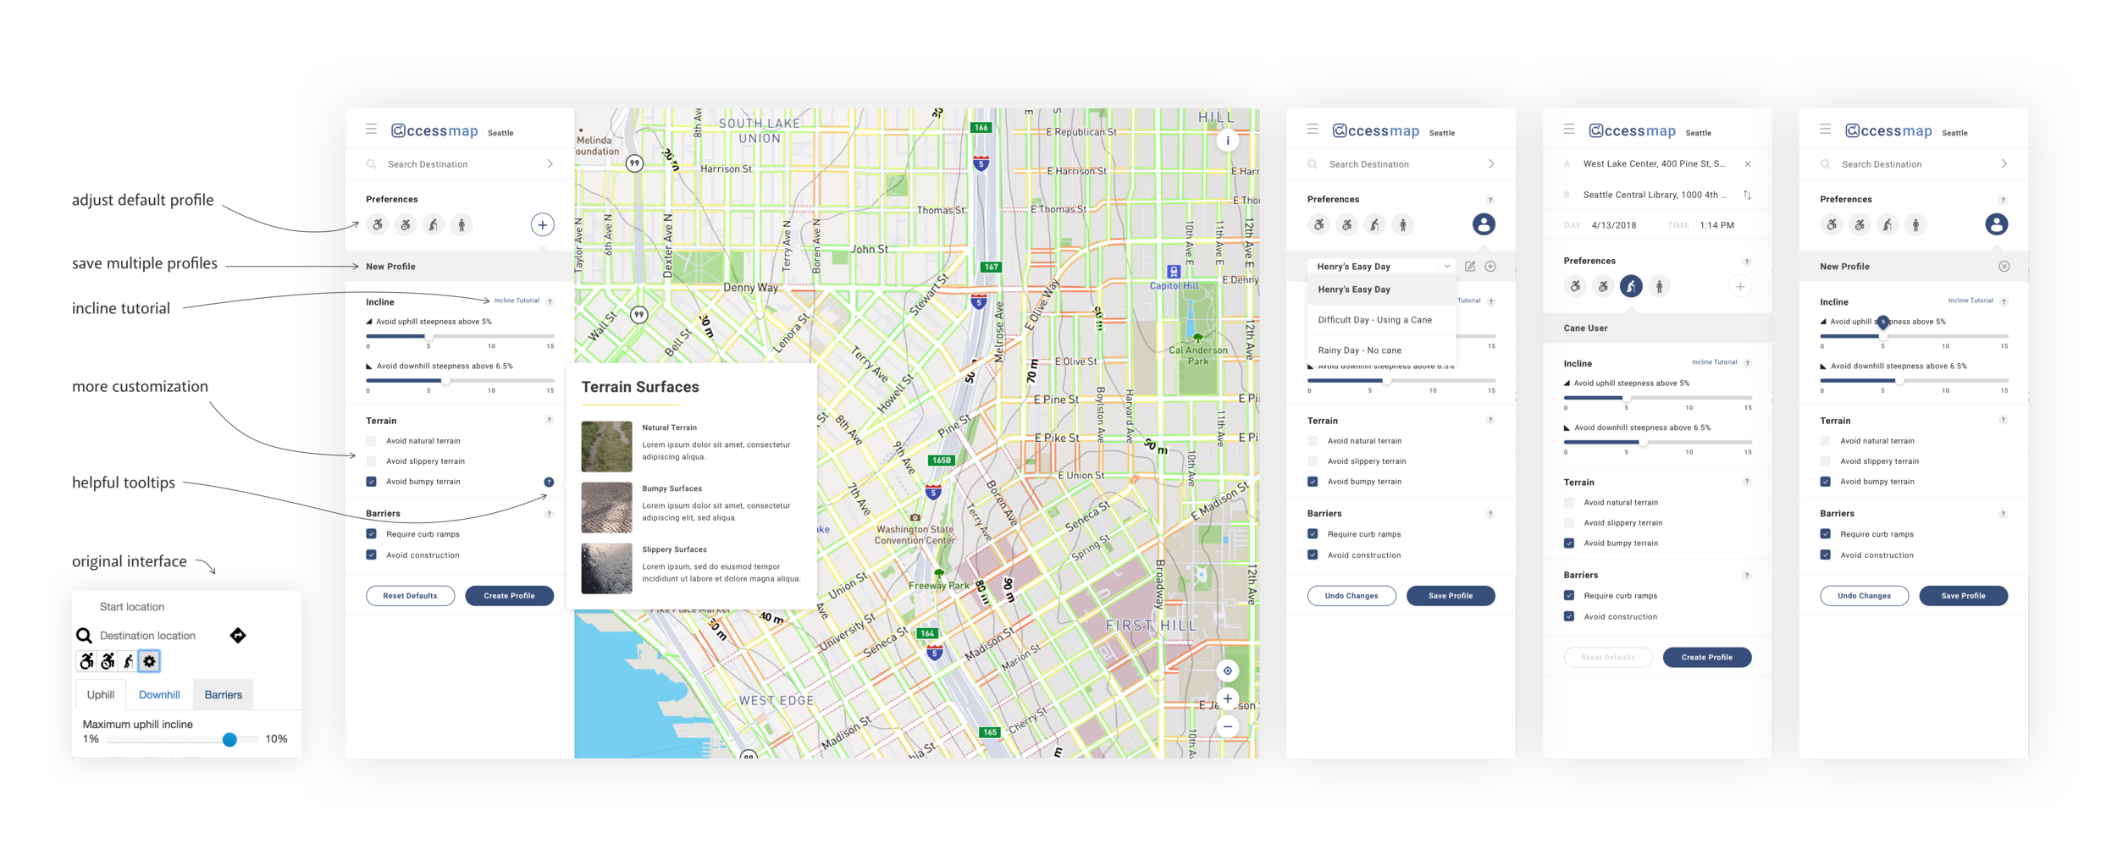Choose Difficult Day - Using a Cane option
The height and width of the screenshot is (866, 2117).
[x=1381, y=320]
